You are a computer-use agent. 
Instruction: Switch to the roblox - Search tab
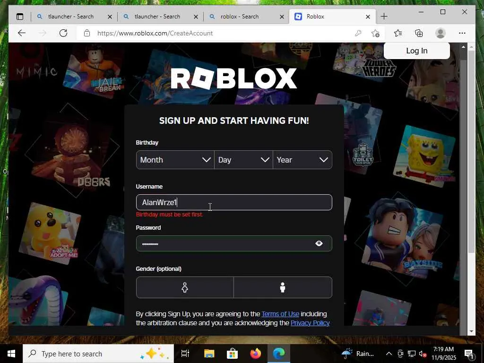246,17
